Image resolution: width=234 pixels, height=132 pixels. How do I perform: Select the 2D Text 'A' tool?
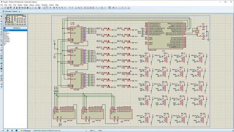pyautogui.click(x=1, y=66)
